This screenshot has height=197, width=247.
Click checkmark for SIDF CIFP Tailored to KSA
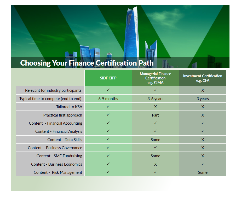[x=108, y=107]
